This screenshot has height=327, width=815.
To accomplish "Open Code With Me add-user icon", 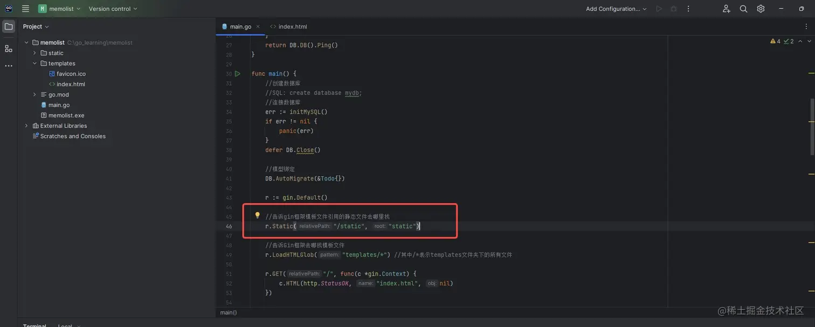I will [x=726, y=9].
